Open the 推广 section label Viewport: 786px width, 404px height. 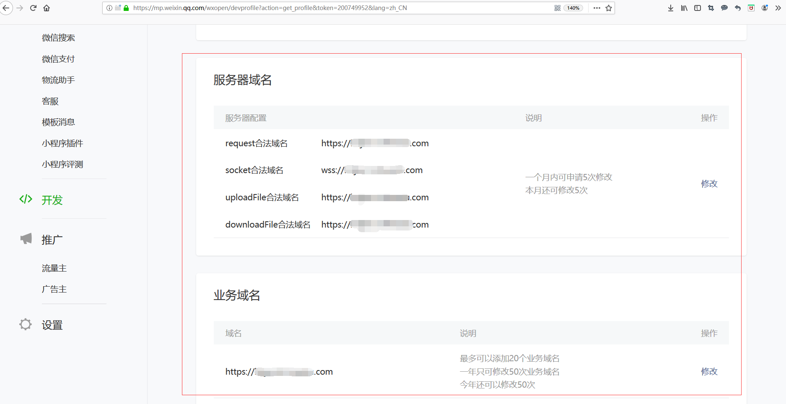(52, 240)
